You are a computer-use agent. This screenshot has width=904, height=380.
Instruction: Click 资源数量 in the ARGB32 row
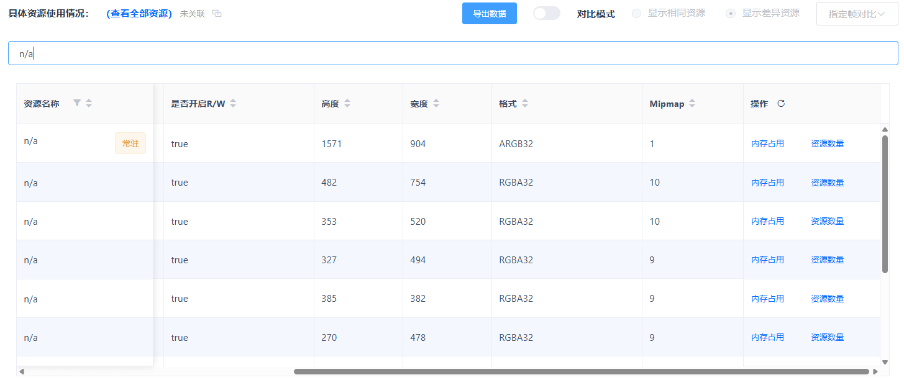pyautogui.click(x=827, y=143)
